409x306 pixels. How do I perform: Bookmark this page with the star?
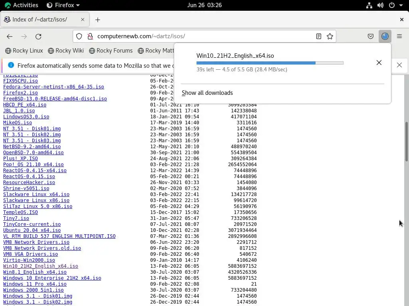(x=330, y=36)
